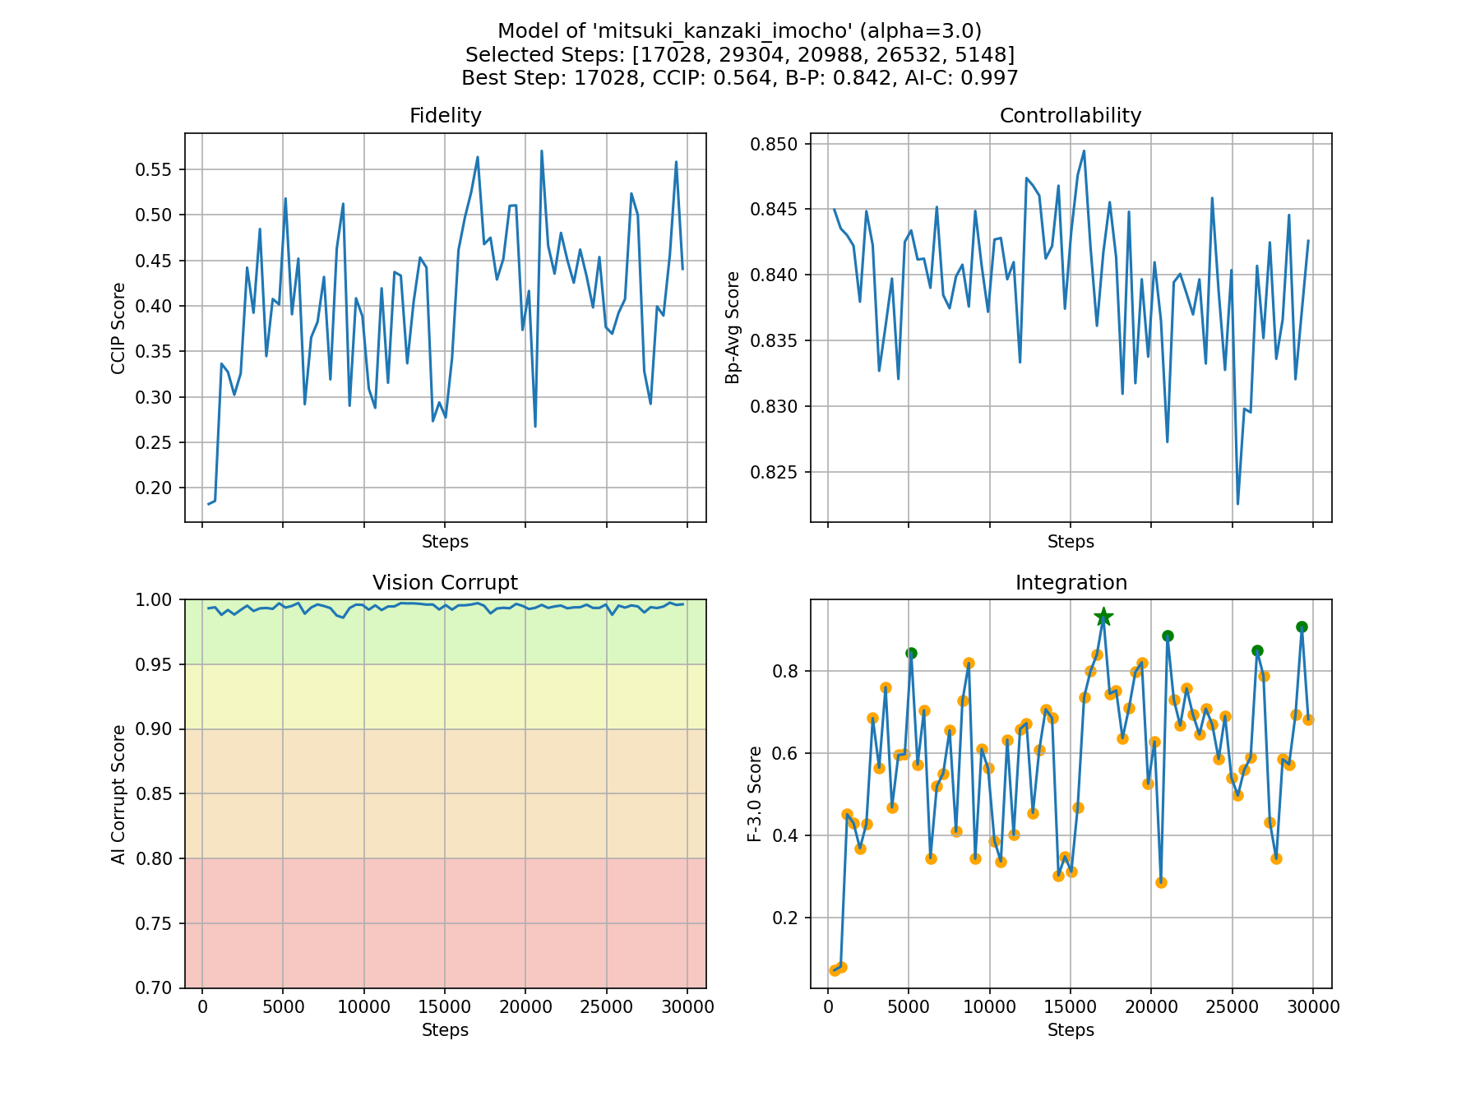Click the 30000 x-tick under Vision Corrupt

[687, 1006]
